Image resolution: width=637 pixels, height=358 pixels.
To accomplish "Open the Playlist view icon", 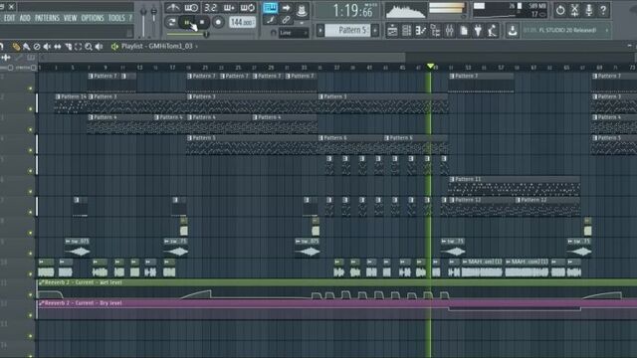I will pos(392,31).
